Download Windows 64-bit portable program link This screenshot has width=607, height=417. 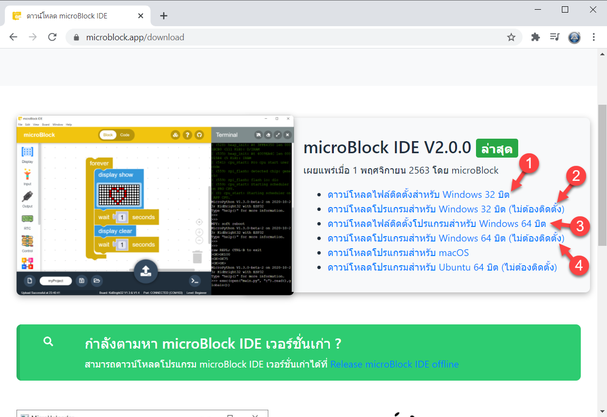pyautogui.click(x=445, y=239)
